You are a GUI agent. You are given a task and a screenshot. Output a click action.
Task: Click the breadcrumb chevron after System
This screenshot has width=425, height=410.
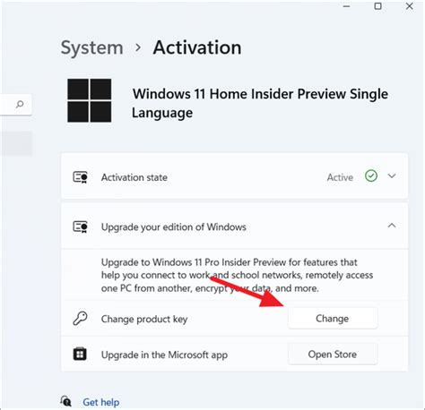pyautogui.click(x=138, y=47)
